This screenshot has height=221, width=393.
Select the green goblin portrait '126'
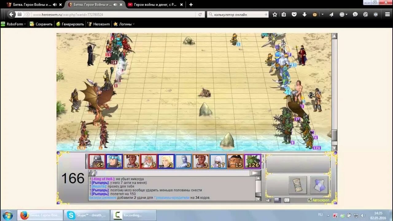coord(253,161)
